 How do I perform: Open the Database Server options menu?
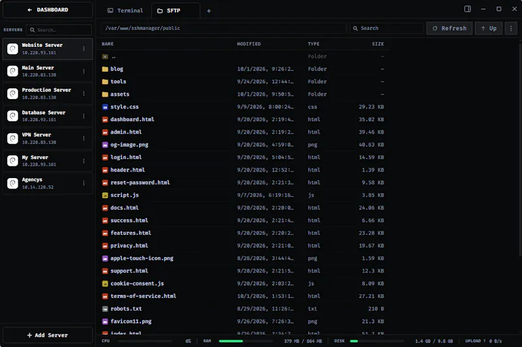pos(84,116)
